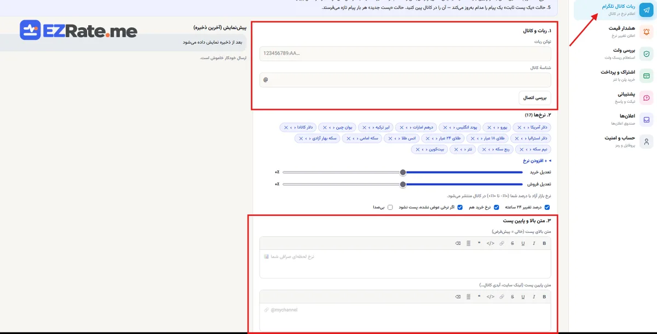
Task: Remove the سکه امامی rate chip
Action: pos(348,138)
